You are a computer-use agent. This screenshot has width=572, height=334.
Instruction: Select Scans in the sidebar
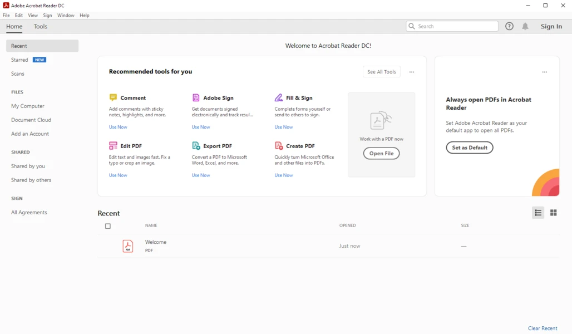(17, 73)
